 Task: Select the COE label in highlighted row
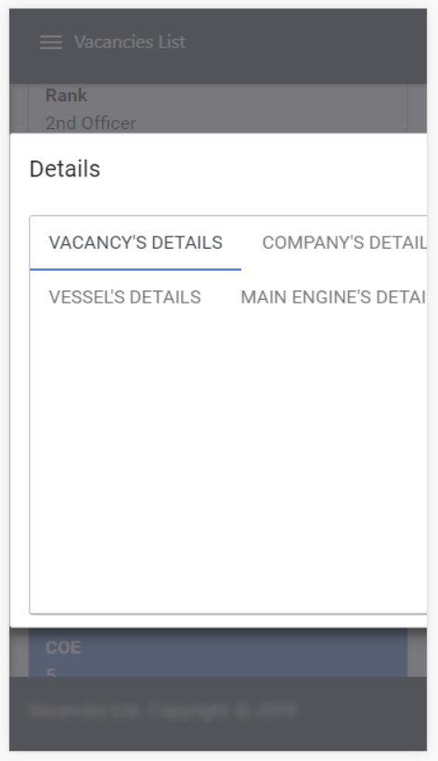tap(63, 648)
